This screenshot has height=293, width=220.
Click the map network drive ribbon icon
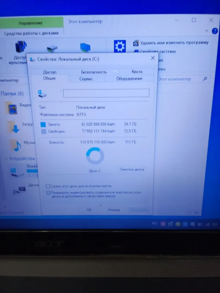pyautogui.click(x=52, y=49)
